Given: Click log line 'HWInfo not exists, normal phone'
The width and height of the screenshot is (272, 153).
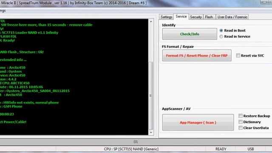Looking at the screenshot, I should [31, 102].
